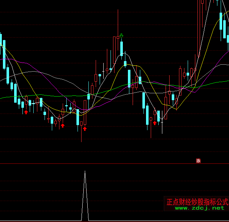Click the white spike peak in indicator panel
Image resolution: width=229 pixels, height=222 pixels.
coord(85,172)
